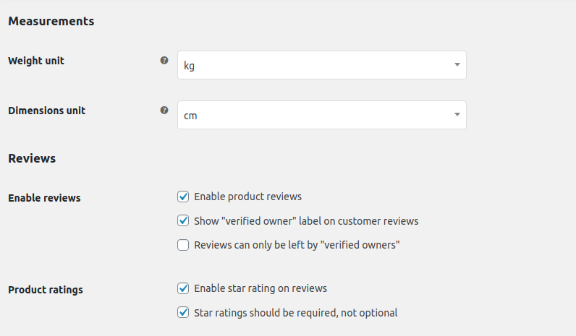Viewport: 576px width, 336px height.
Task: Click the help icon beside Dimensions unit
Action: pos(164,111)
